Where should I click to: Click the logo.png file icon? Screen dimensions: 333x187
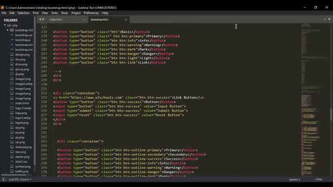click(x=12, y=113)
